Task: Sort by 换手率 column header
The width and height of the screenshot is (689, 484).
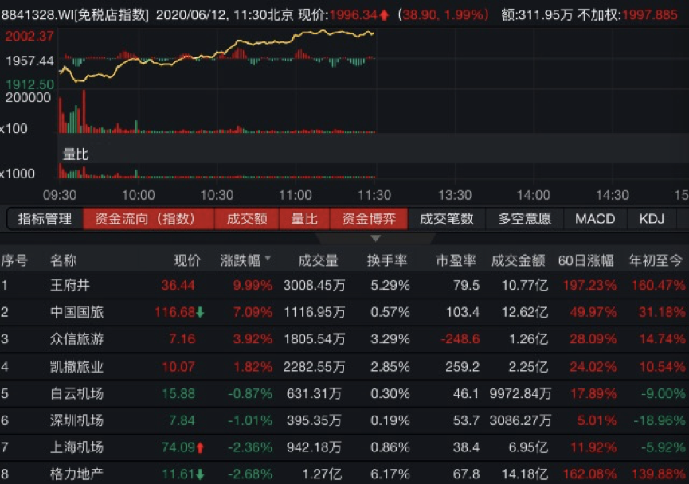Action: [x=387, y=260]
